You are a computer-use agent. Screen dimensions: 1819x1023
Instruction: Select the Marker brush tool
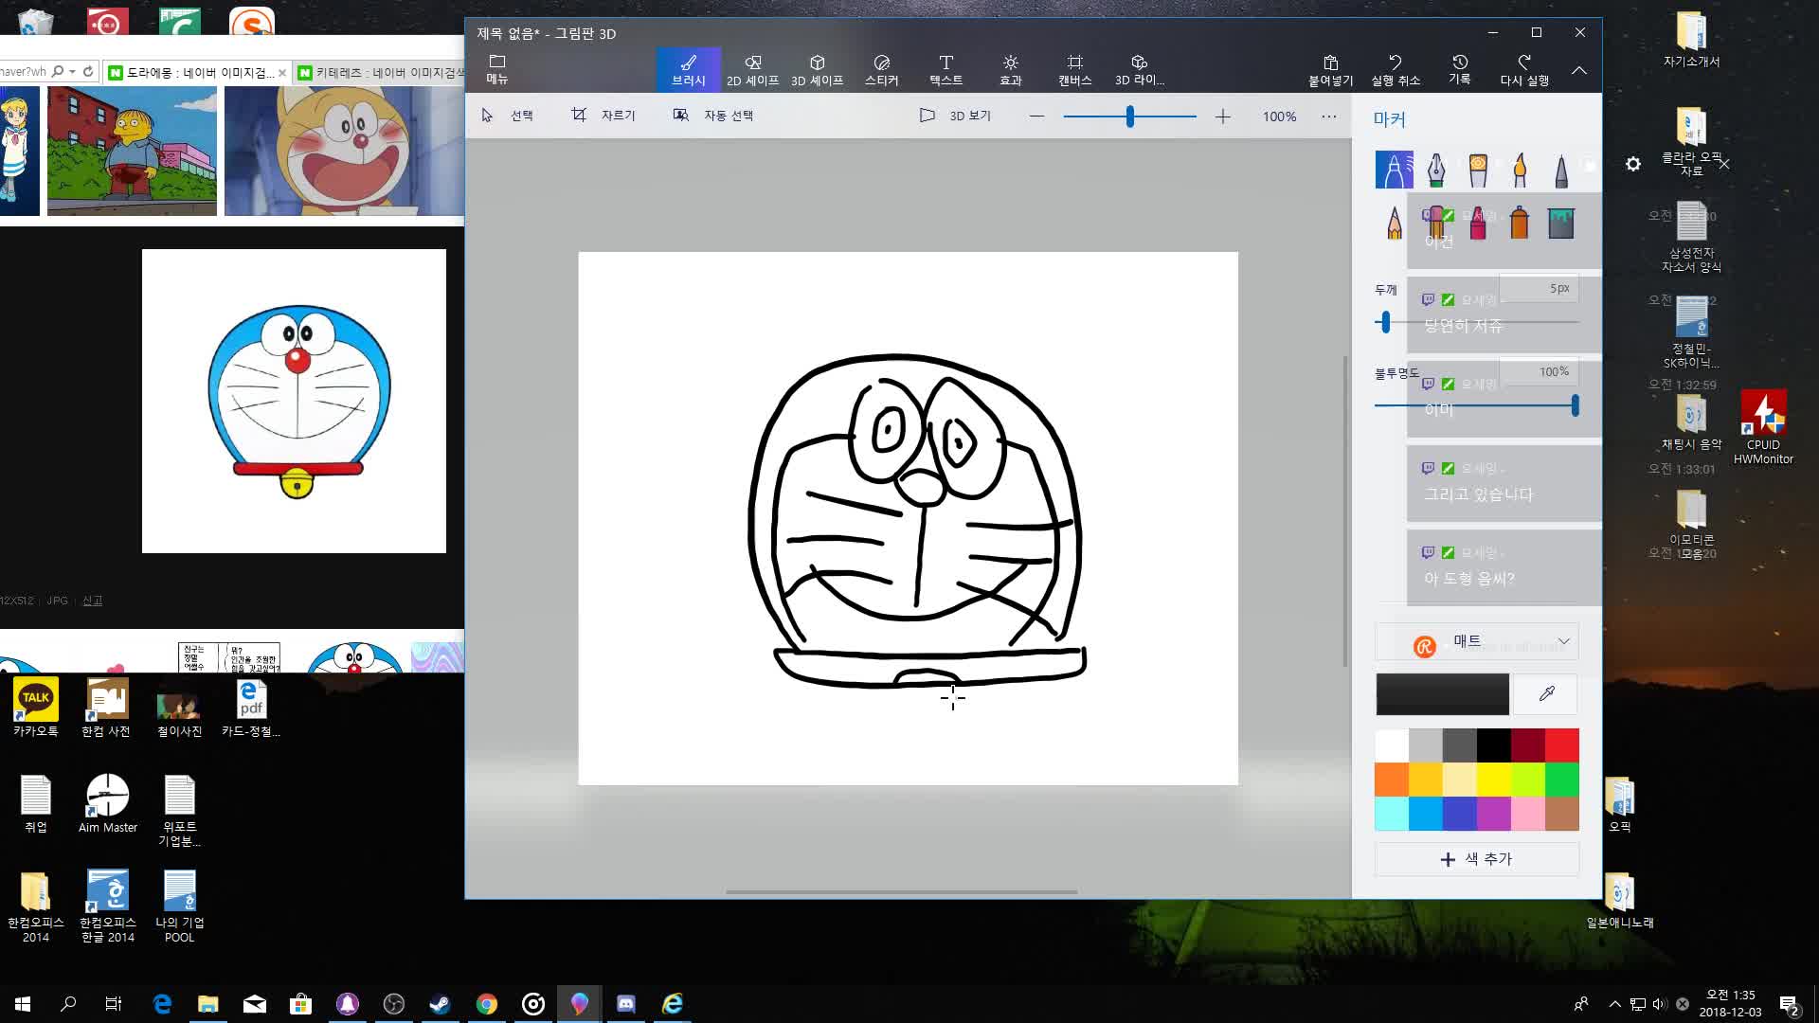click(1394, 170)
